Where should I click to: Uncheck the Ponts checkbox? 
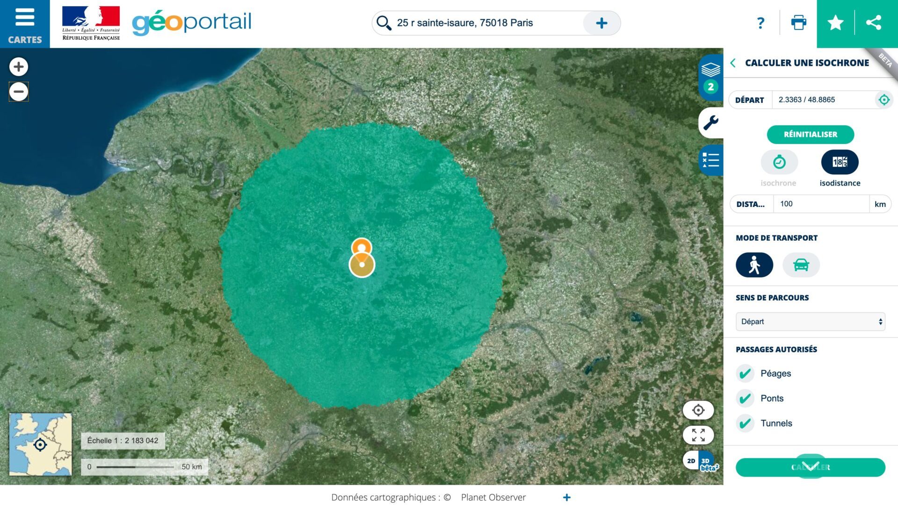745,399
